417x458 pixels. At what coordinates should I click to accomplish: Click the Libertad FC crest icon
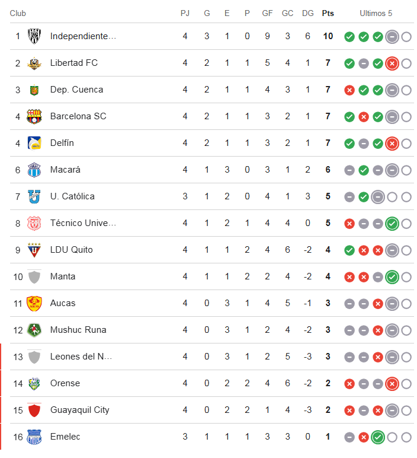pyautogui.click(x=34, y=63)
